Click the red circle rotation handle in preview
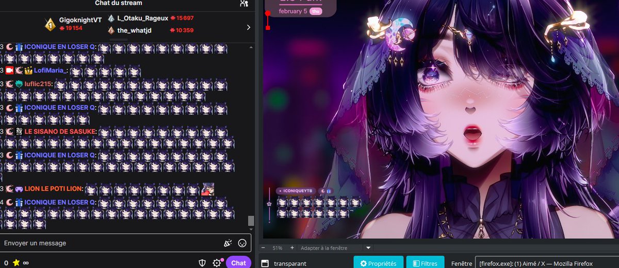The image size is (619, 268). (268, 13)
